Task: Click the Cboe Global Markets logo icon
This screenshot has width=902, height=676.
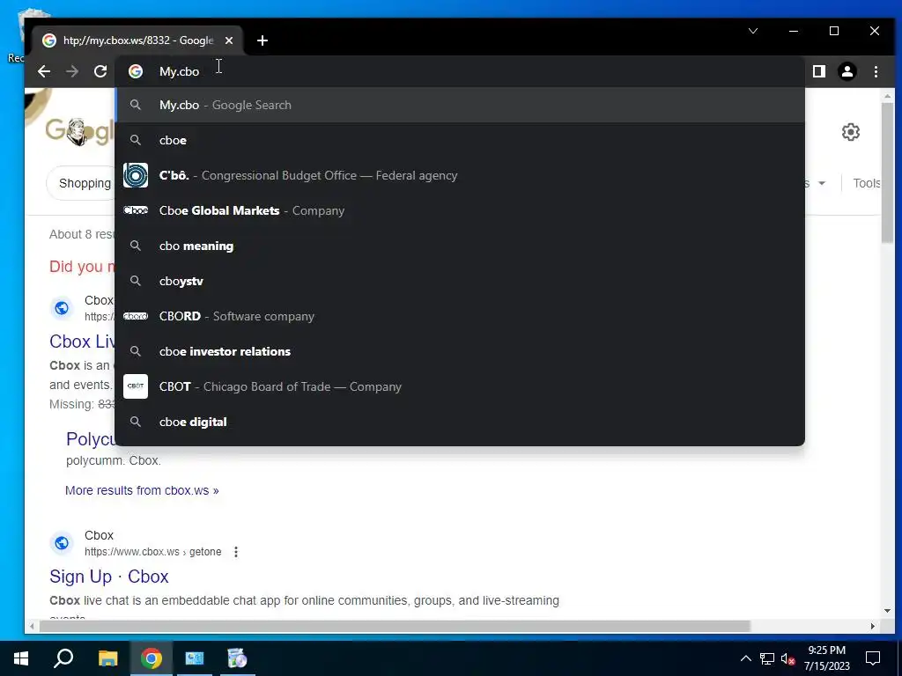Action: coord(136,210)
